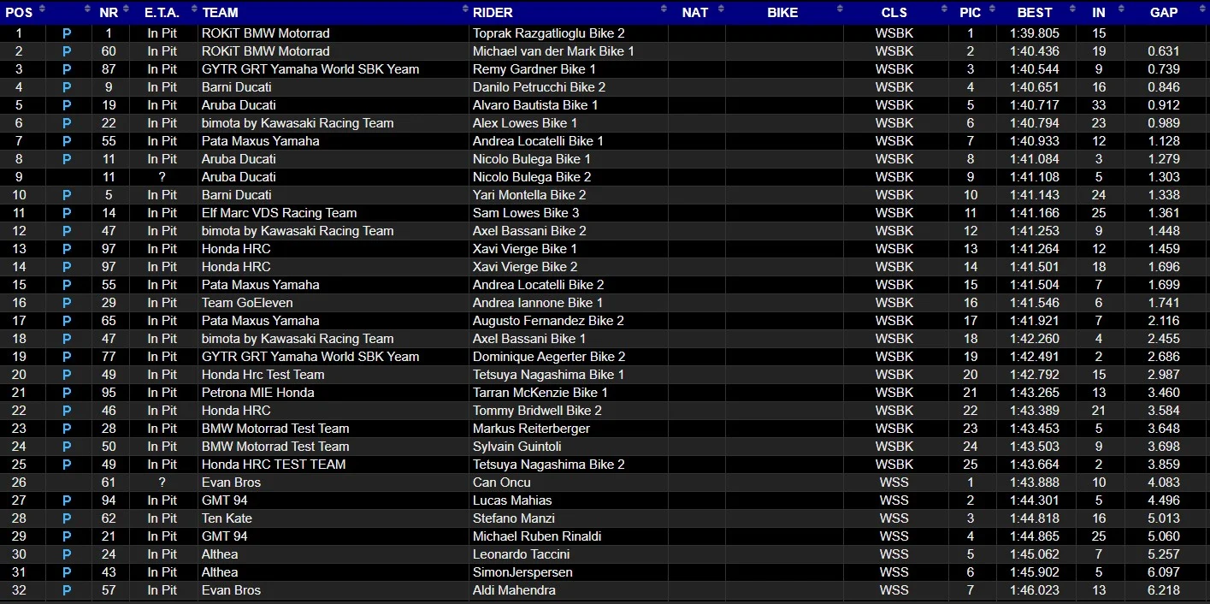Screen dimensions: 1210x604
Task: Click team 'Honda Hrc Test Team'
Action: point(263,375)
